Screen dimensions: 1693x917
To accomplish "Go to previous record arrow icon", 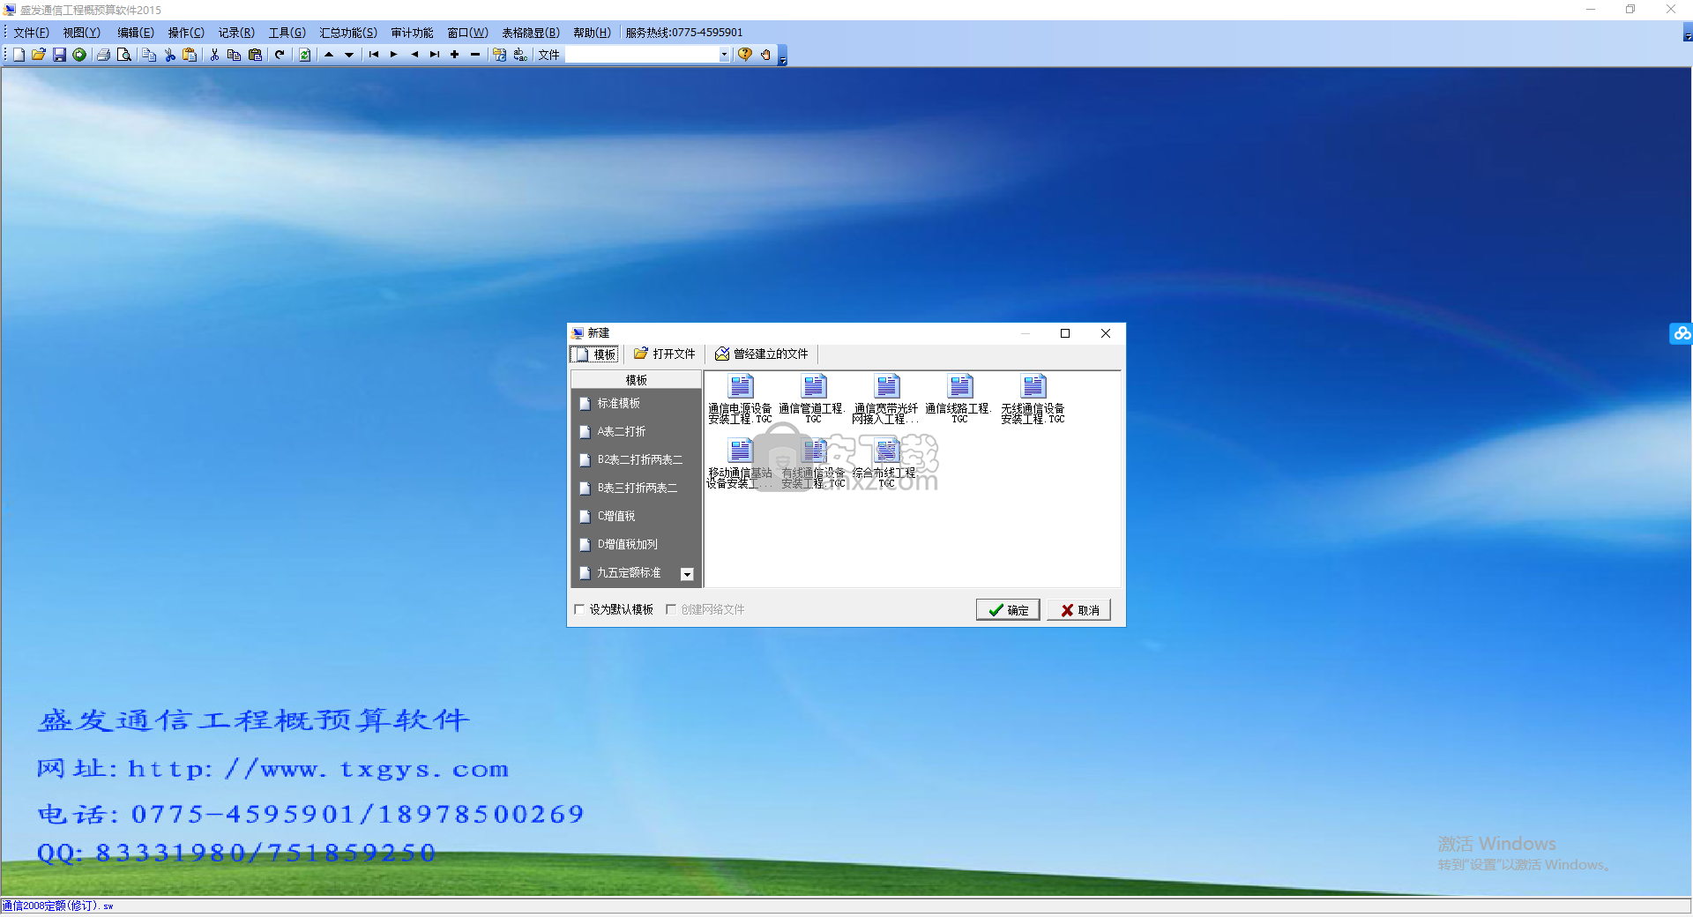I will [414, 55].
